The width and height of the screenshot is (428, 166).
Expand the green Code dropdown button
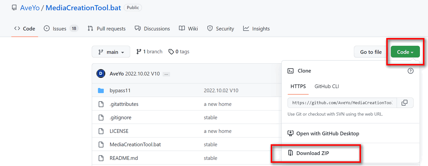pyautogui.click(x=405, y=52)
